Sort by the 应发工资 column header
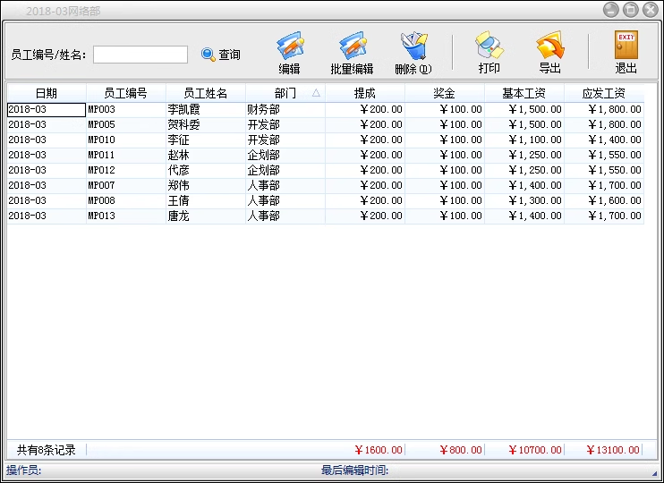 604,93
